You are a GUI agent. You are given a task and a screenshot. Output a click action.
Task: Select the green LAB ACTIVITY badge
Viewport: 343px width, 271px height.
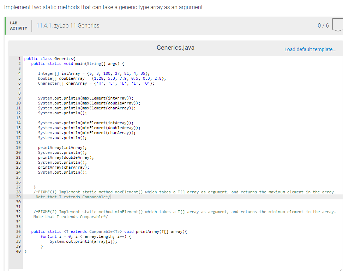[18, 25]
